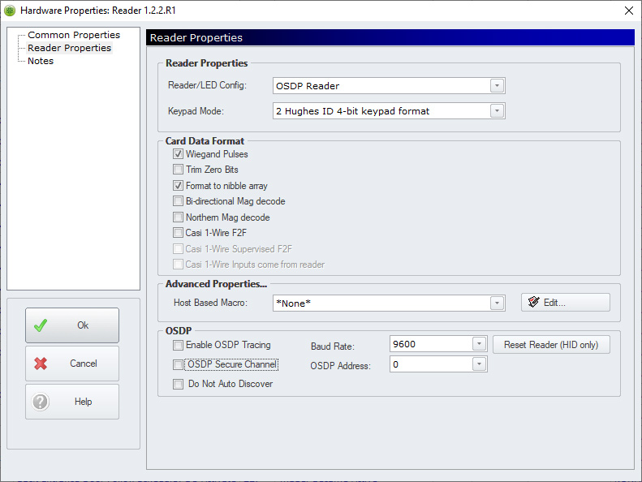The image size is (642, 482).
Task: Click the OSDP Address label
Action: click(340, 366)
